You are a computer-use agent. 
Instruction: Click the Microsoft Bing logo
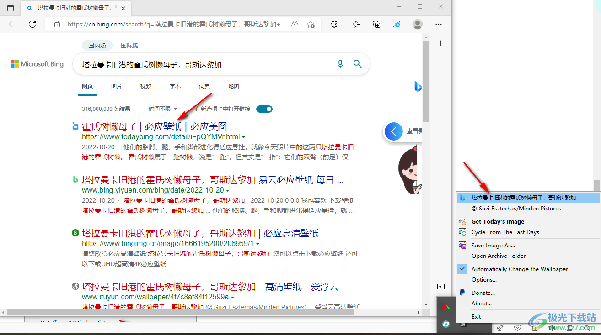click(x=37, y=64)
